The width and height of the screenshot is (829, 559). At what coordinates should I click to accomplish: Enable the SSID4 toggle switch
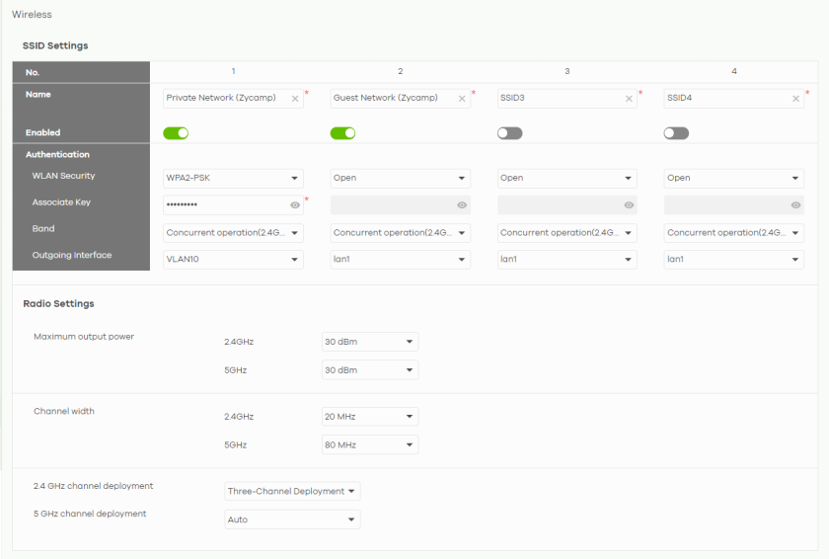coord(676,133)
